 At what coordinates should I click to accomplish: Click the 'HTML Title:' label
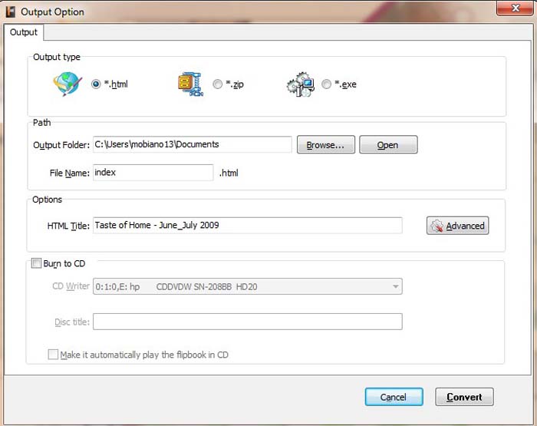pyautogui.click(x=68, y=226)
